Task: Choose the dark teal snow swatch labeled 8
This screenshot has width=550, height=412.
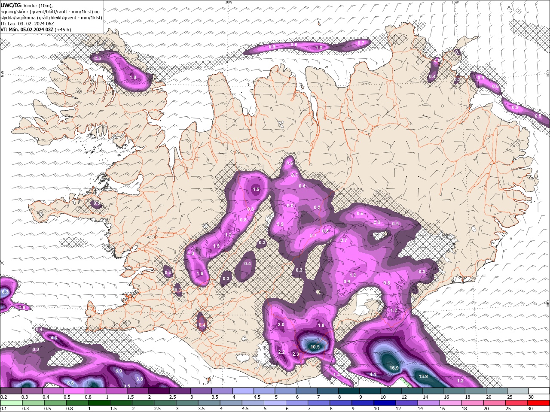Action: 348,391
